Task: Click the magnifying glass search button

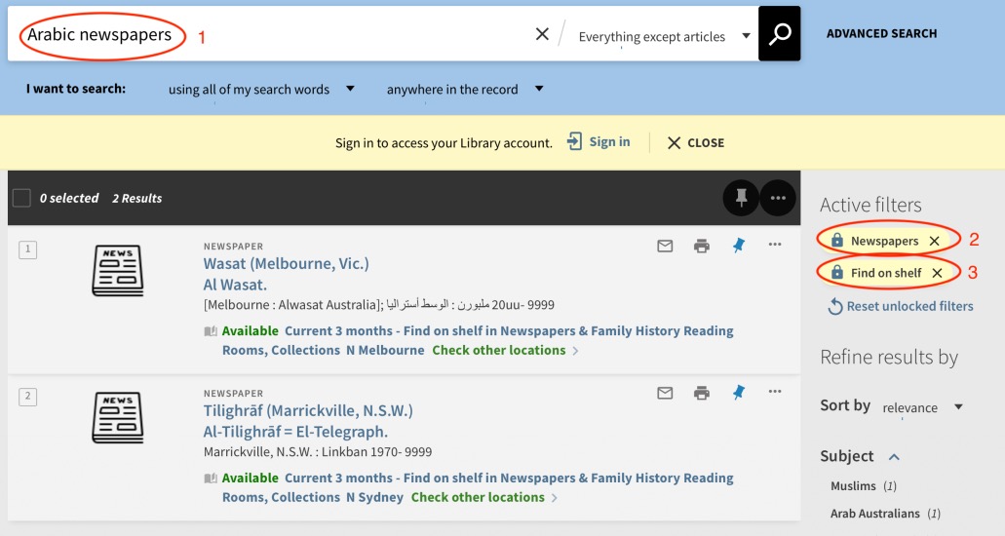Action: click(780, 34)
